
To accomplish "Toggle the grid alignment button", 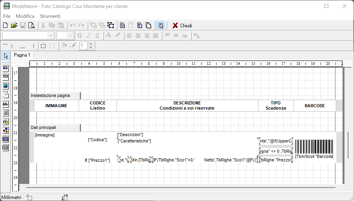I will [x=160, y=25].
